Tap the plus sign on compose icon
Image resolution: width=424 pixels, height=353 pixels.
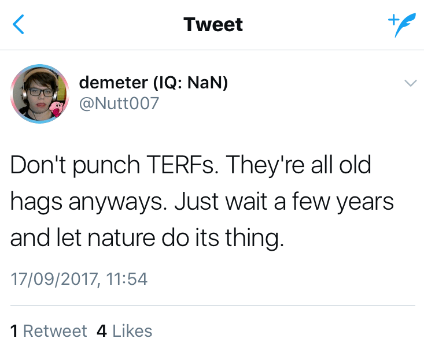[391, 19]
